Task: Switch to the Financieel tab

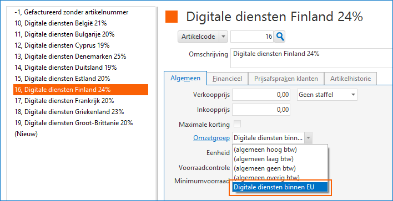Action: (228, 79)
